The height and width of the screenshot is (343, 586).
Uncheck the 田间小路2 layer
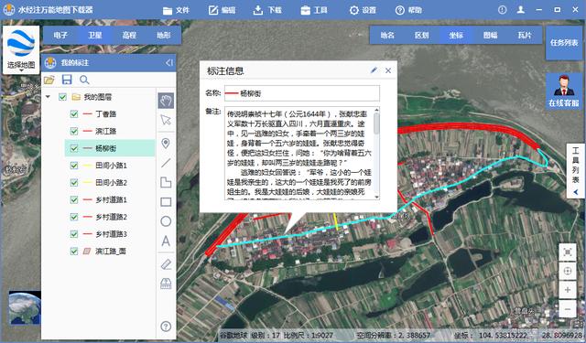click(x=74, y=183)
